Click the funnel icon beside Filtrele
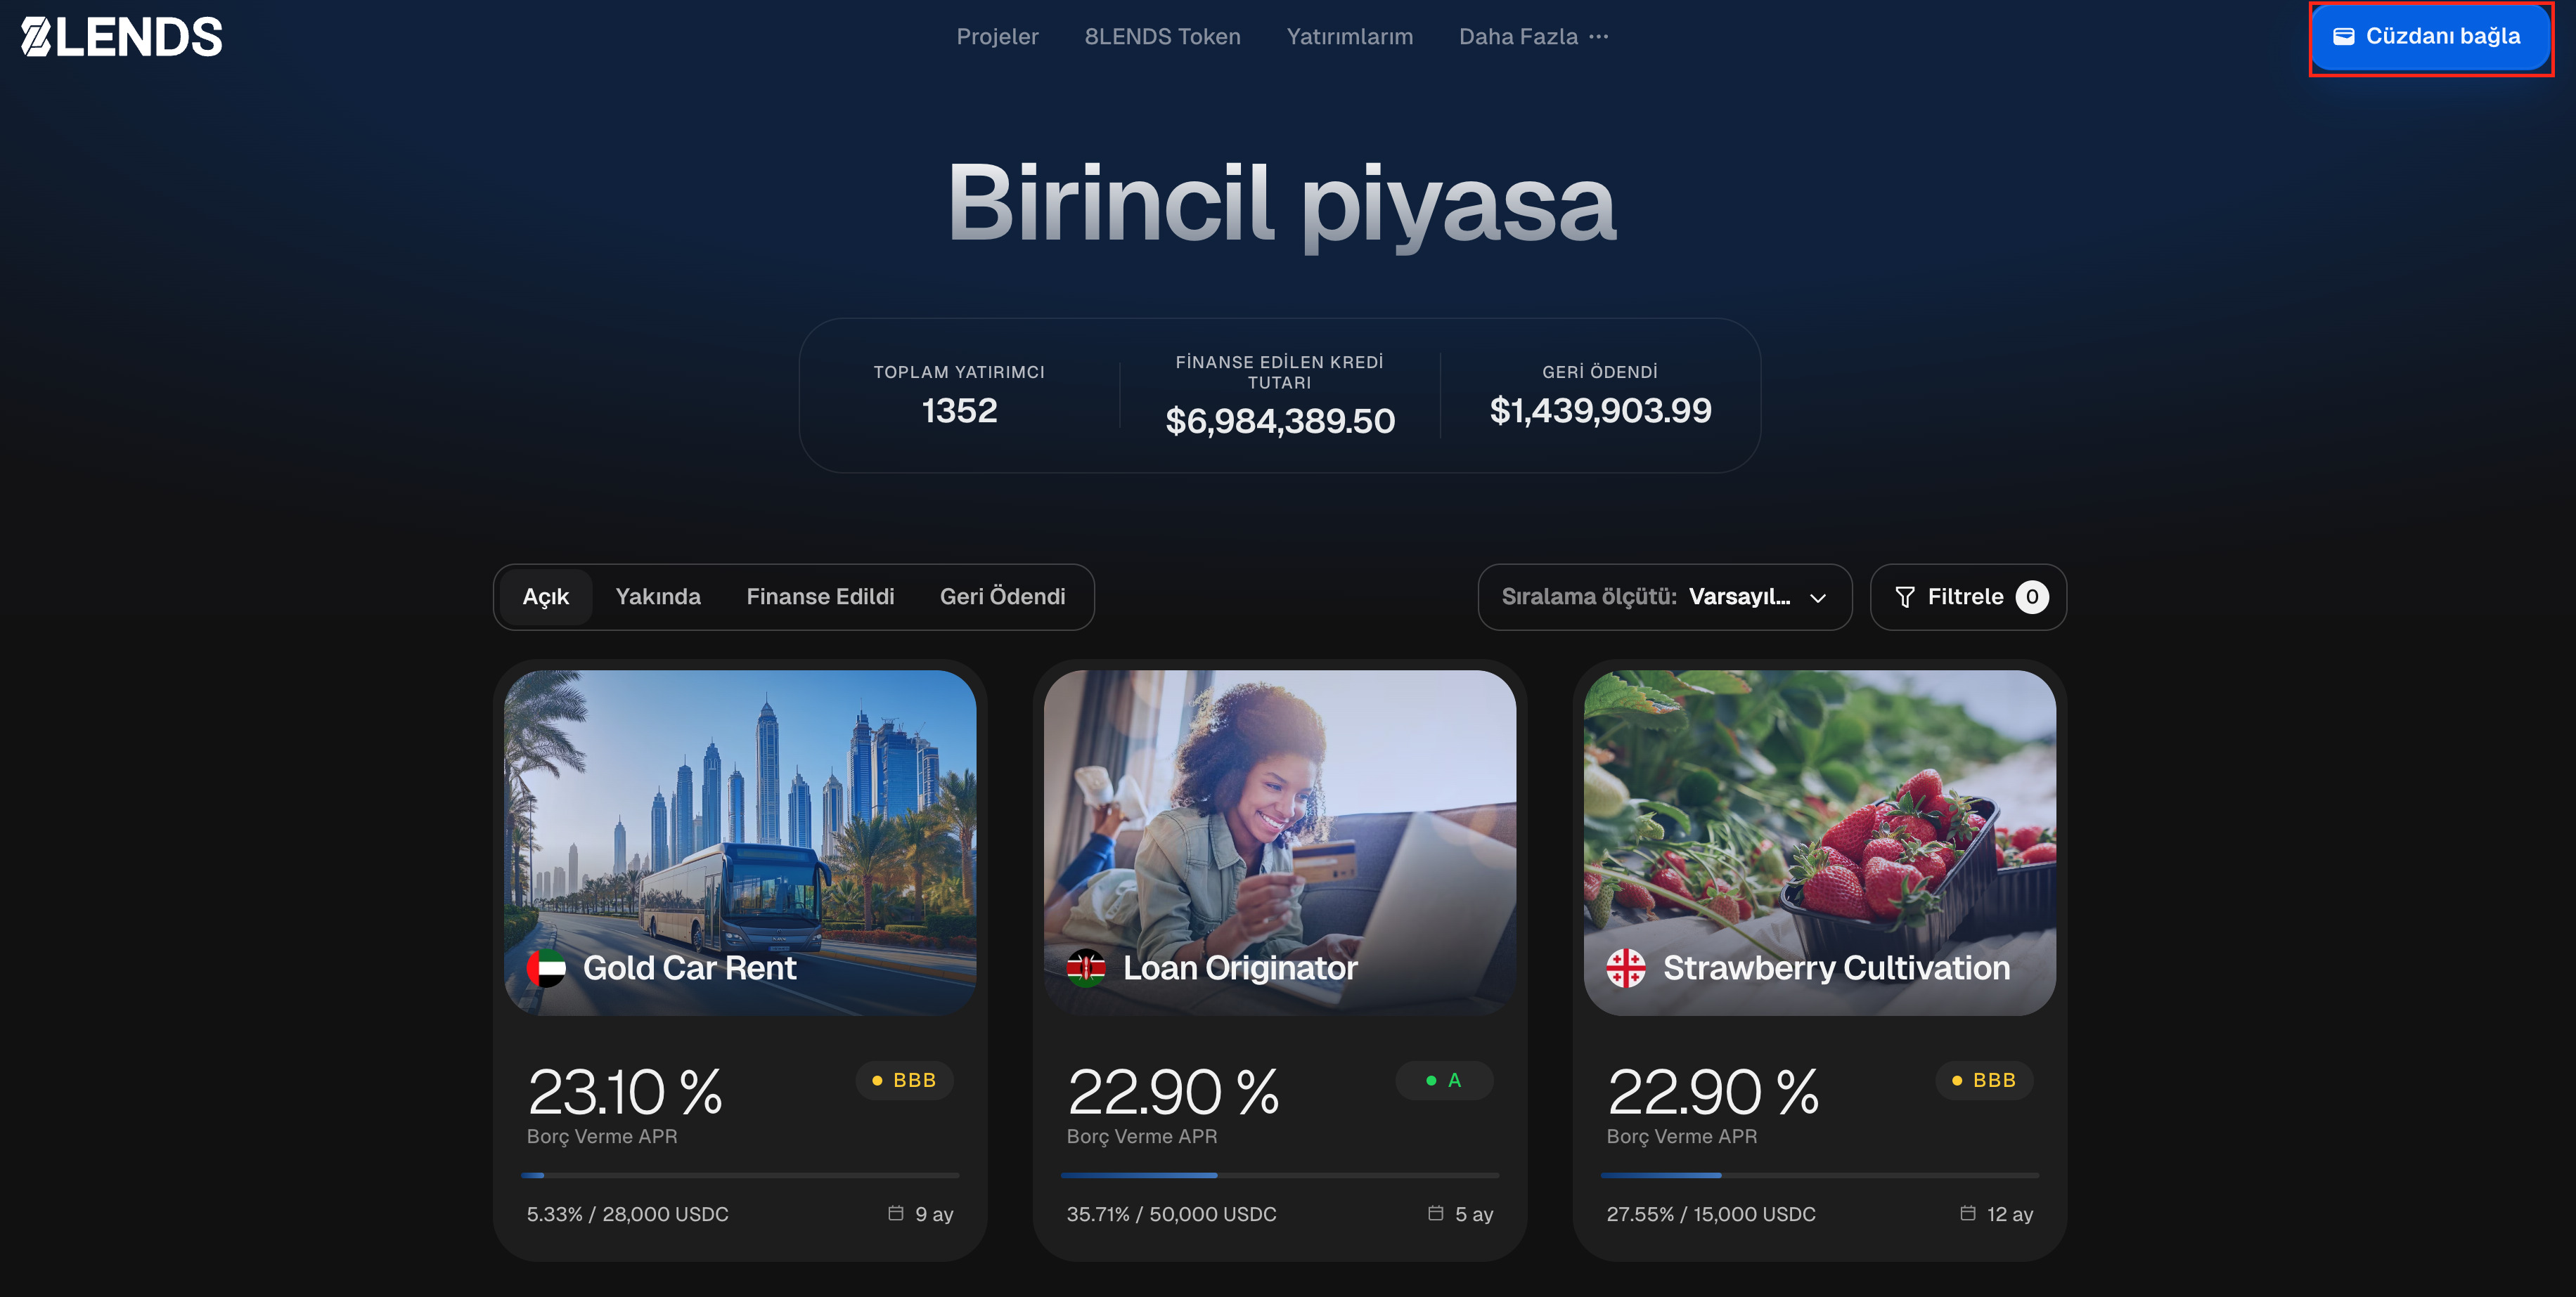 (x=1905, y=597)
